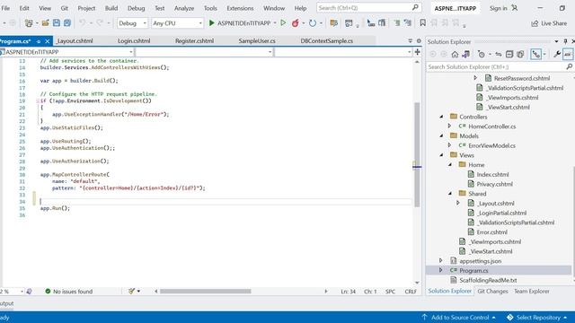Select _LoginPartial.cshtml in Shared folder

[x=502, y=213]
